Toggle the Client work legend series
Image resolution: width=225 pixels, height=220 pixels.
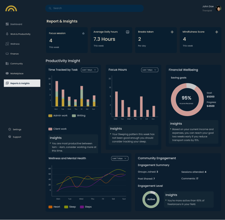click(57, 129)
